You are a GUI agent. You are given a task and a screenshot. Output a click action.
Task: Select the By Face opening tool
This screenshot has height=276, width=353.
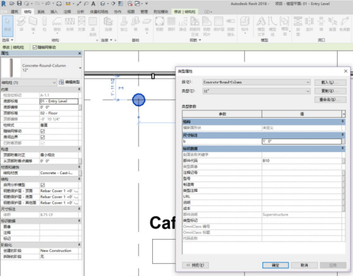pos(298,26)
